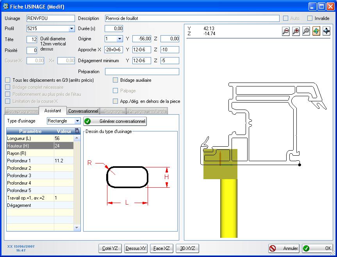Image resolution: width=337 pixels, height=257 pixels.
Task: Click the yellow tool in profile view
Action: (229, 208)
